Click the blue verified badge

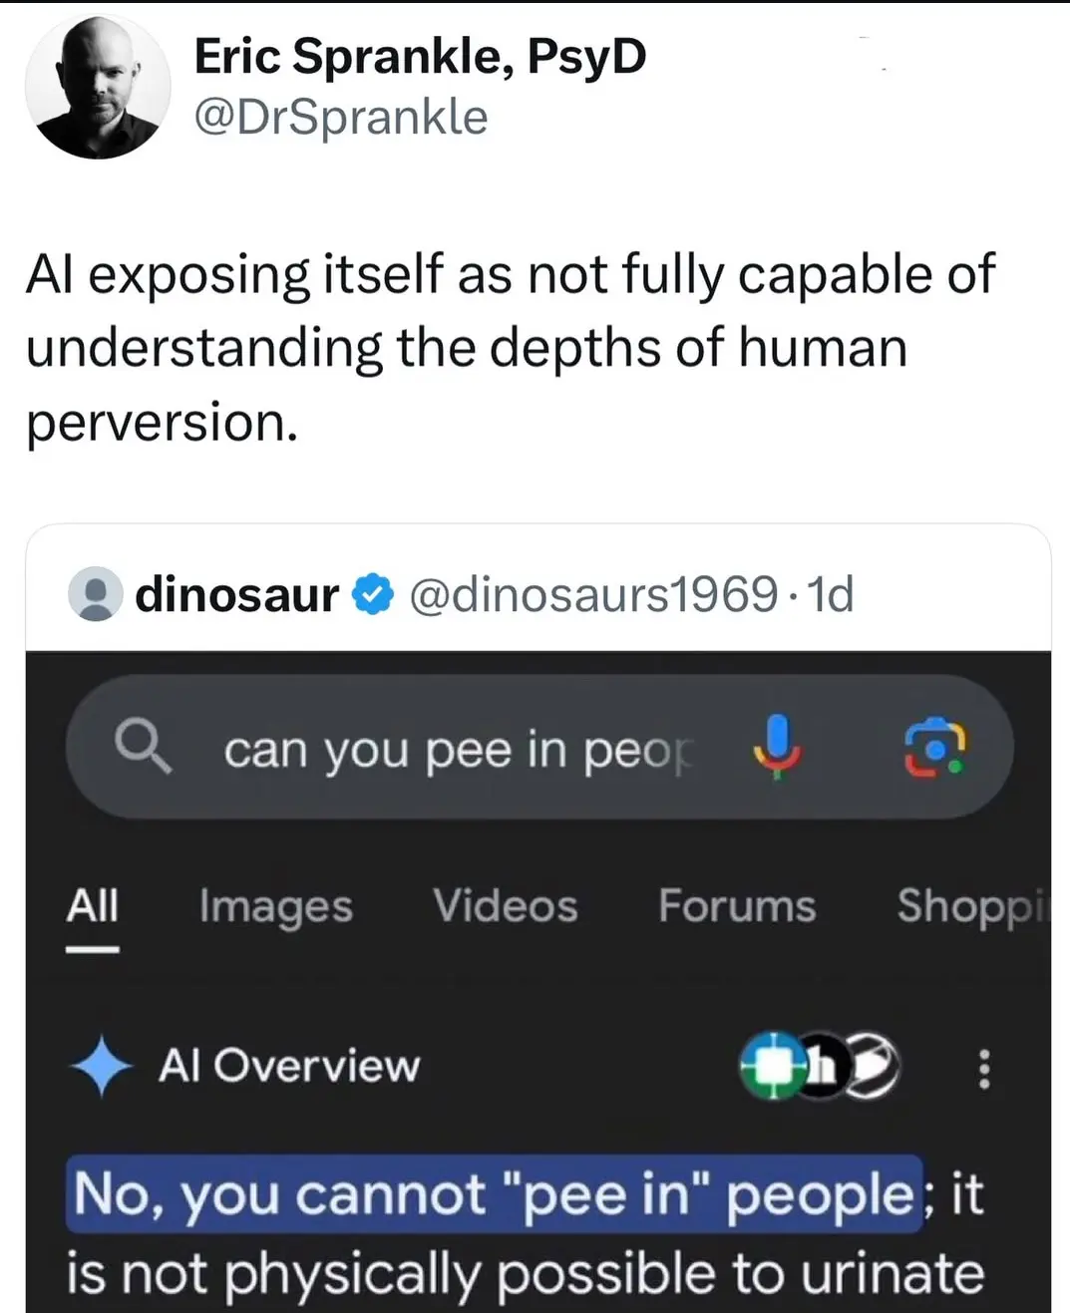tap(374, 595)
